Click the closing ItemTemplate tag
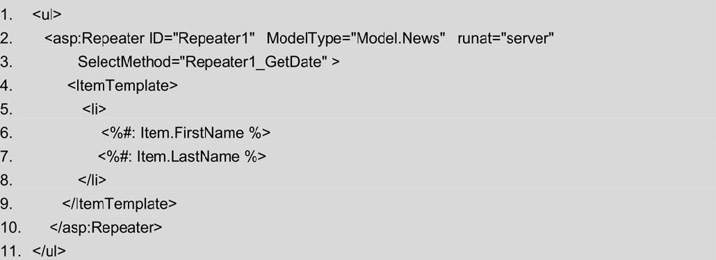 119,203
